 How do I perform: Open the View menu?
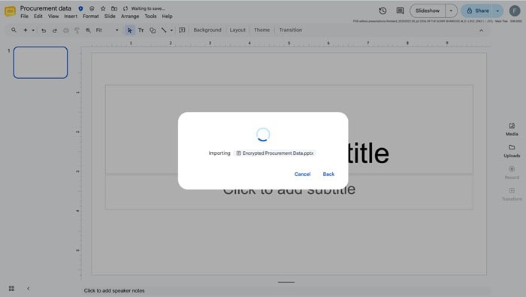pos(53,16)
